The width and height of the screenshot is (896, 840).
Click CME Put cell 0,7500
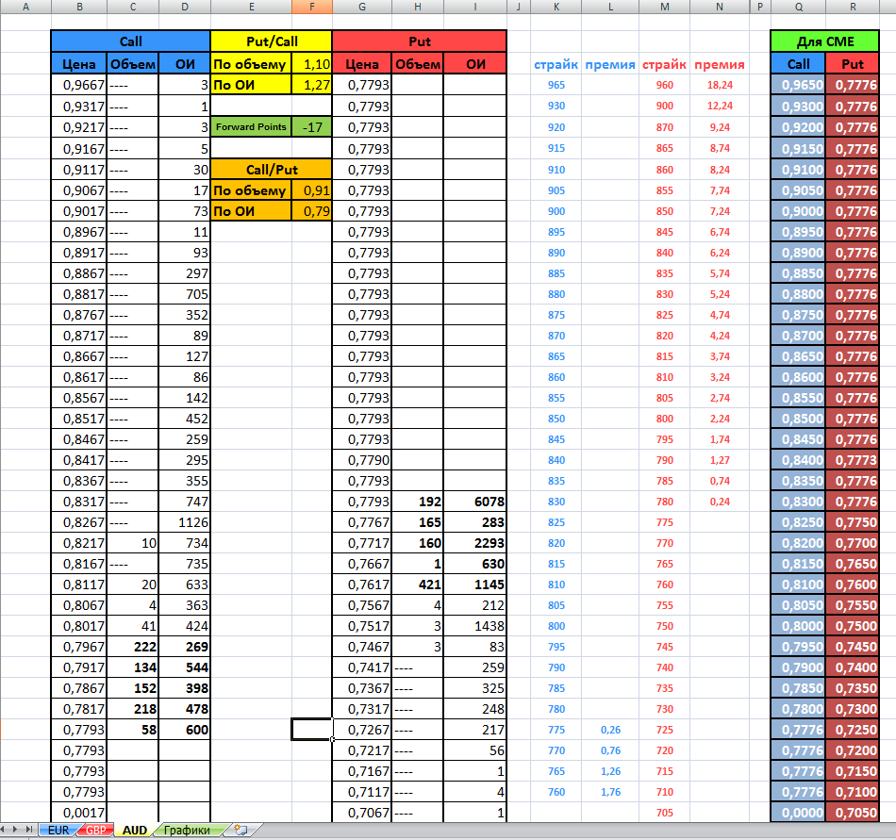(x=852, y=626)
